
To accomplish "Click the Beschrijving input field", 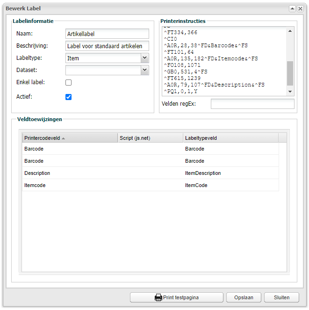I will pos(107,46).
